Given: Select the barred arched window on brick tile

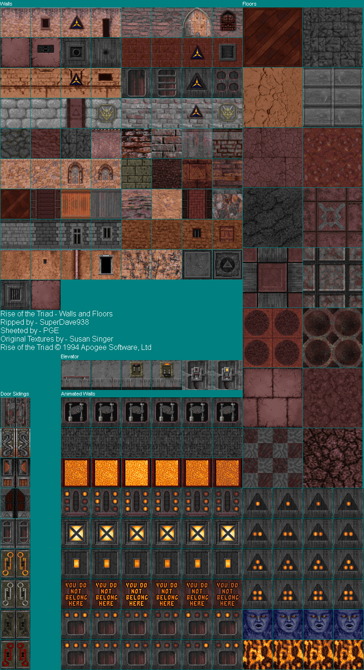Looking at the screenshot, I should coord(227,22).
